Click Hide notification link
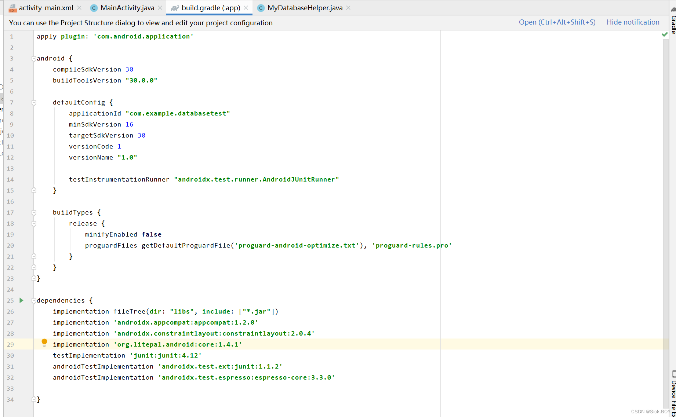676x417 pixels. [633, 22]
